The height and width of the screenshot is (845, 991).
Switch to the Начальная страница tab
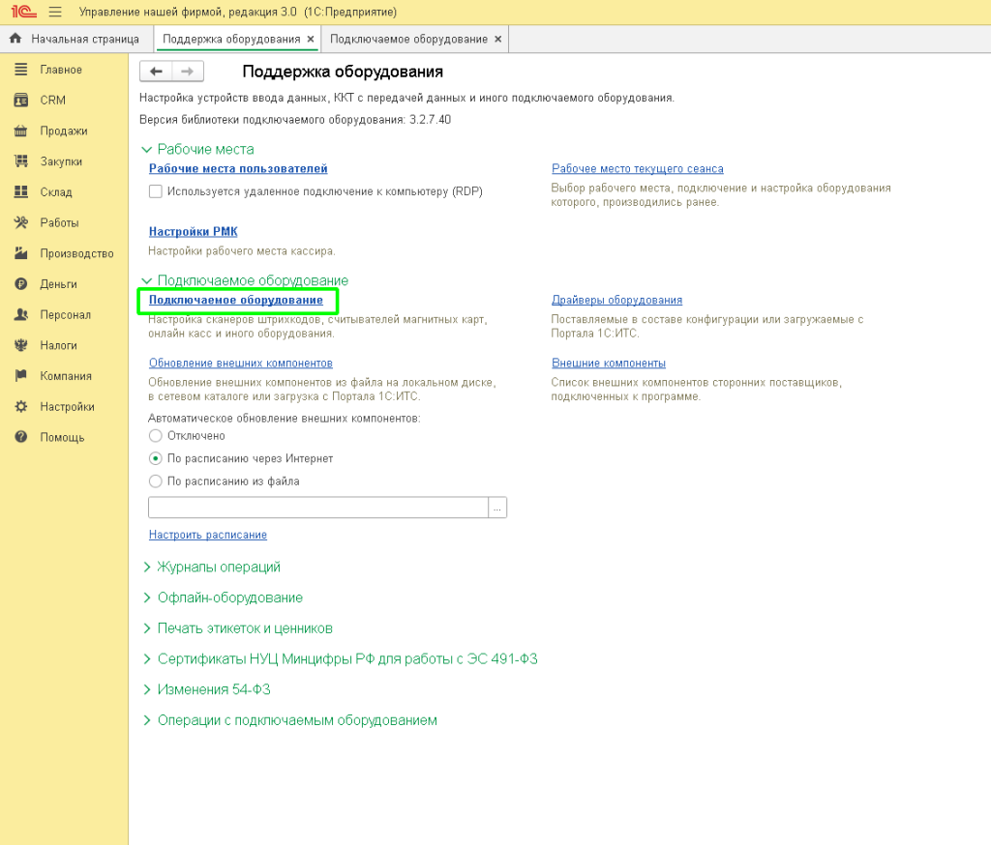[74, 39]
